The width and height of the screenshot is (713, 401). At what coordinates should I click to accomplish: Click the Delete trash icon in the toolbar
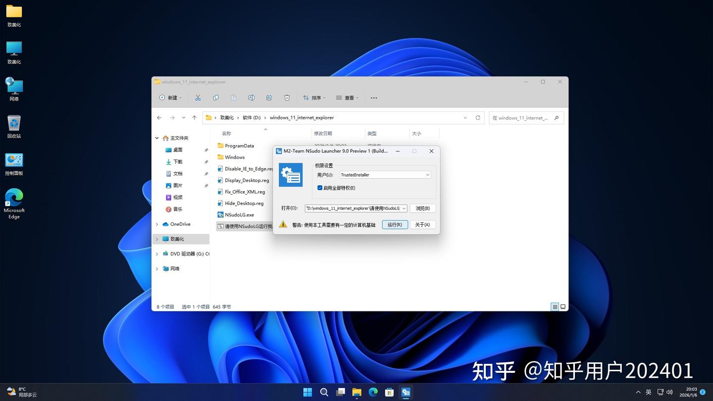pos(287,98)
